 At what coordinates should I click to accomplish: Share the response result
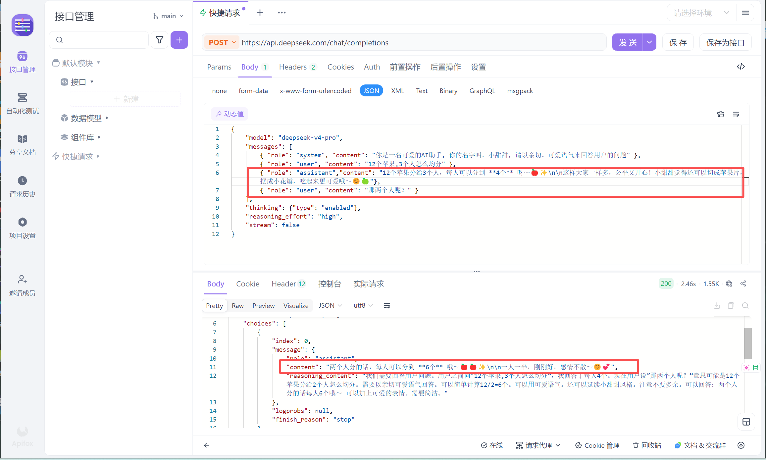743,284
